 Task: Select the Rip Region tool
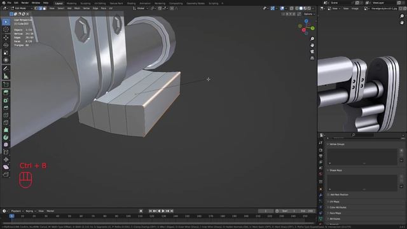(x=6, y=174)
